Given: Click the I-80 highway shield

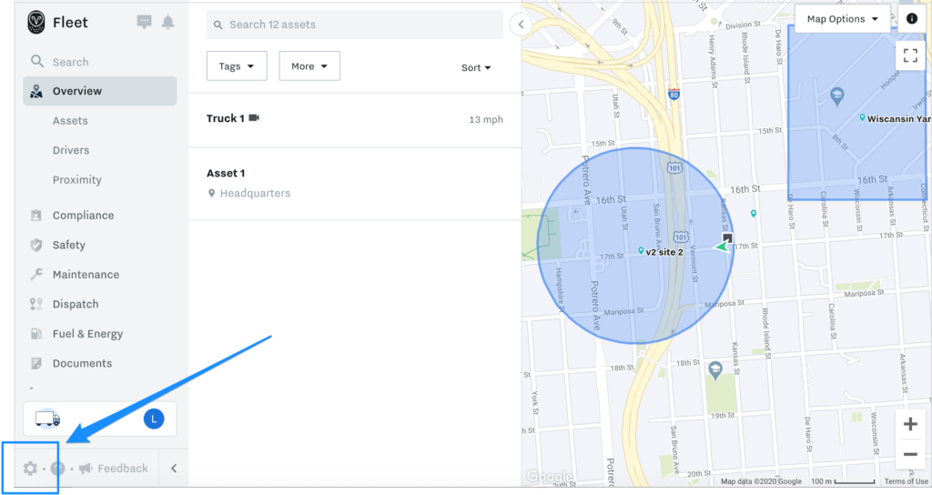Looking at the screenshot, I should click(674, 94).
